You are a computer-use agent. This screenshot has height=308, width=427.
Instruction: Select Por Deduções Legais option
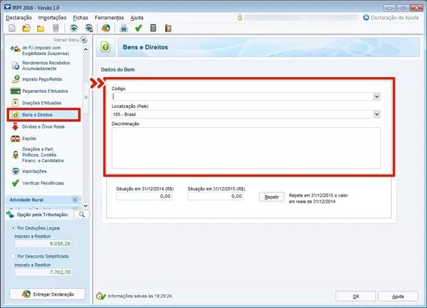8,228
